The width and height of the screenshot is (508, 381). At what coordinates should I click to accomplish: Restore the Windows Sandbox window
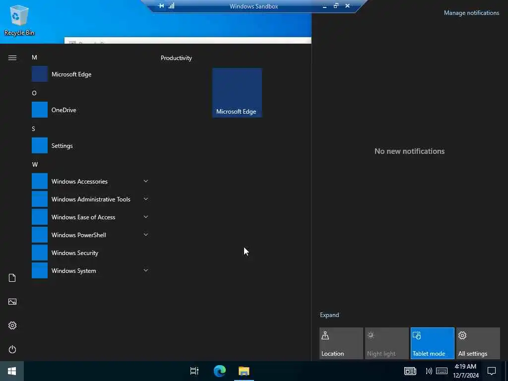tap(336, 6)
